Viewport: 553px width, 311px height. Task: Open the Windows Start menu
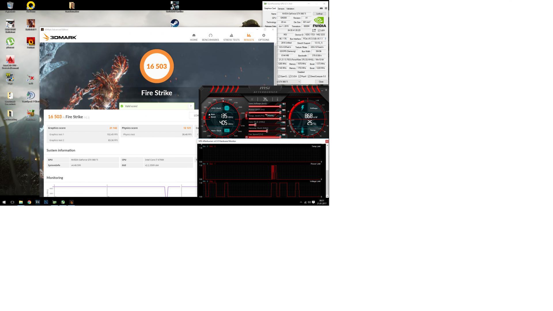point(4,202)
